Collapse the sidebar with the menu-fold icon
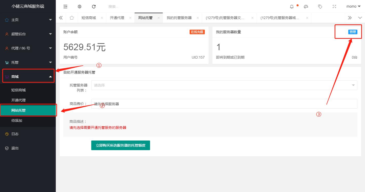 click(65, 7)
